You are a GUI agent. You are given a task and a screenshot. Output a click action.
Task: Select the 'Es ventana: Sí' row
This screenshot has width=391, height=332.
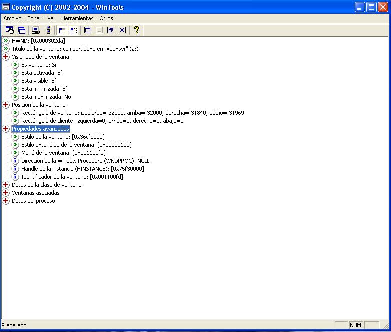coord(39,65)
